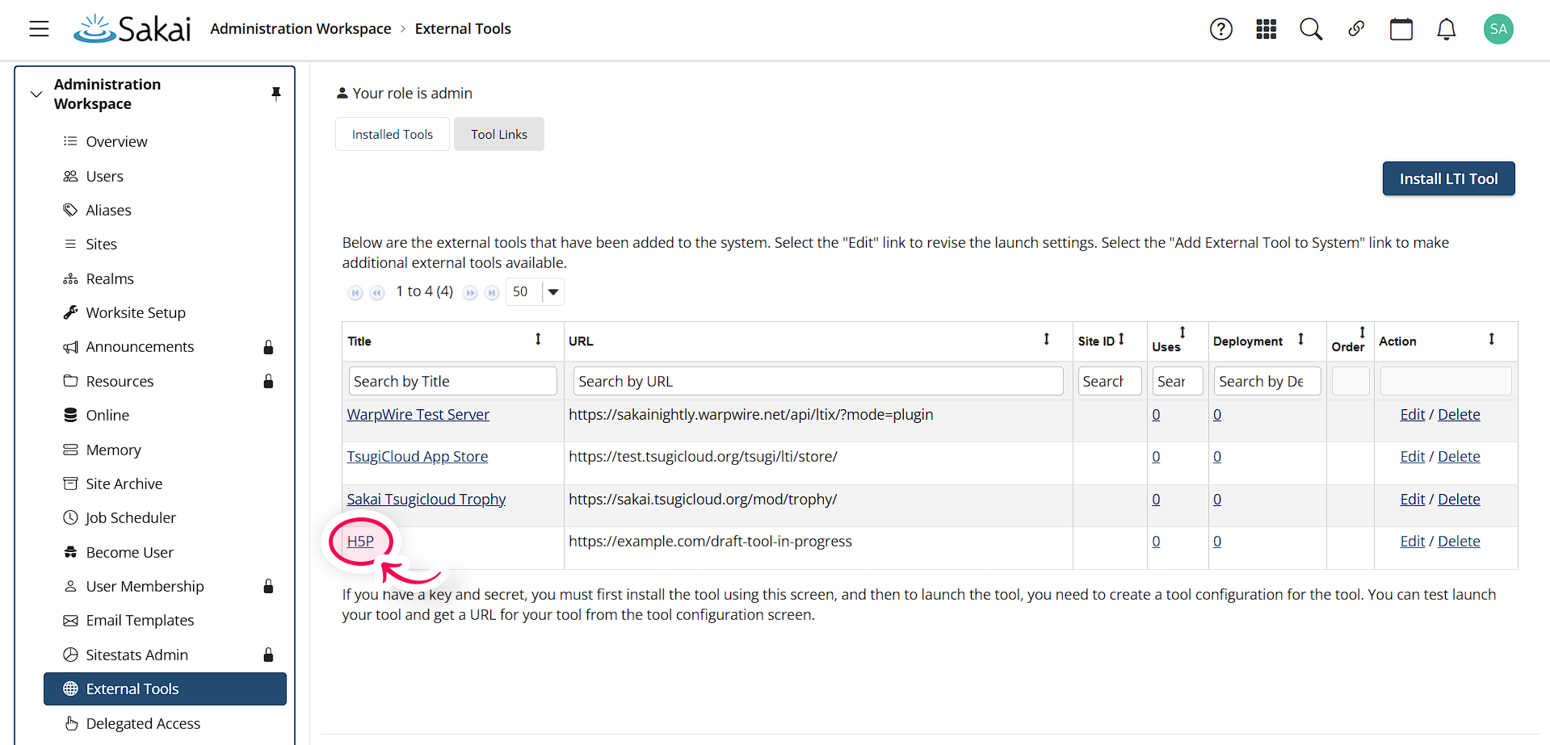Jump to last page with the end pager control
Image resolution: width=1550 pixels, height=745 pixels.
[x=493, y=292]
